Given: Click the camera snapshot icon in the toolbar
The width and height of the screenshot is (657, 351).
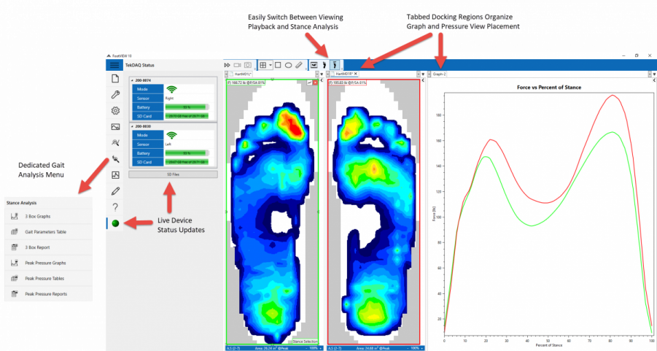Looking at the screenshot, I should (x=249, y=65).
